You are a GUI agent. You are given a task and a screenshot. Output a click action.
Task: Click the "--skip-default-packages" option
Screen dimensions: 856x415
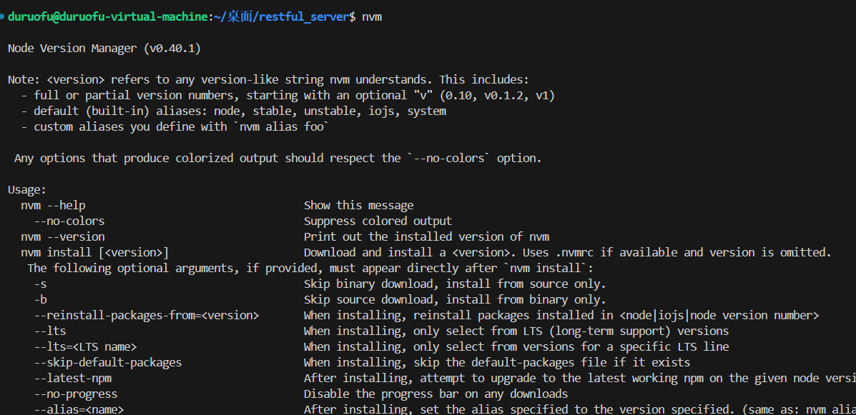point(107,362)
